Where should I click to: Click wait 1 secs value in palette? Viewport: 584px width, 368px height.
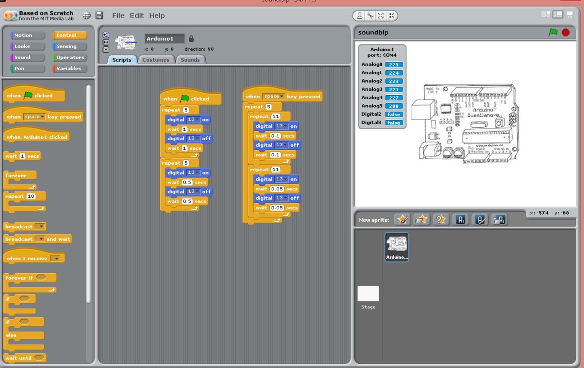click(22, 156)
